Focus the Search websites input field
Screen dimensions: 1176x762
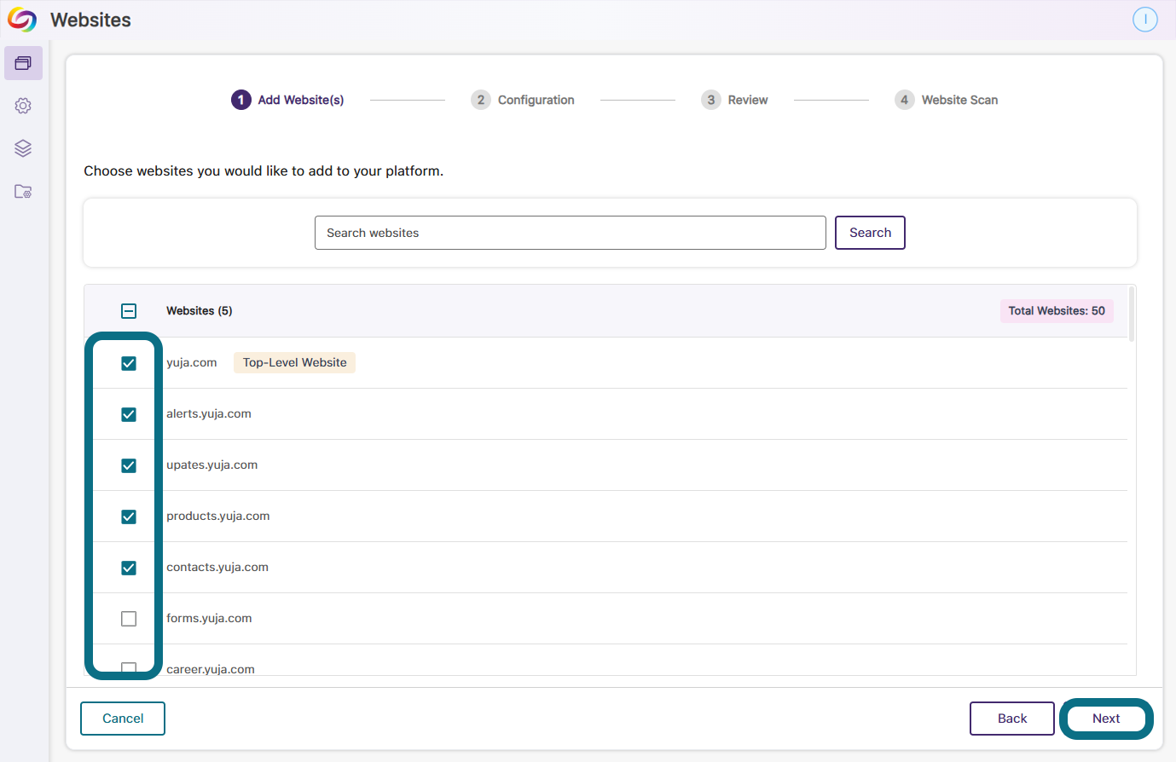pos(571,233)
